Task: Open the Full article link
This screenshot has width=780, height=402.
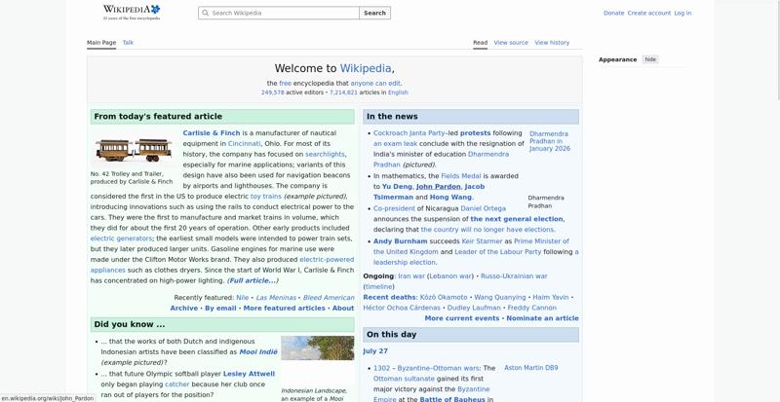Action: (253, 280)
